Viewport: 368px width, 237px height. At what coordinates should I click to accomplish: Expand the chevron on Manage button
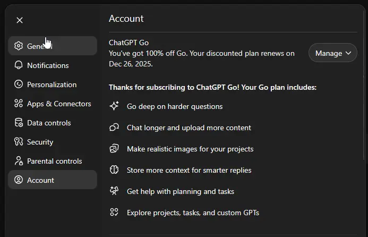coord(348,53)
